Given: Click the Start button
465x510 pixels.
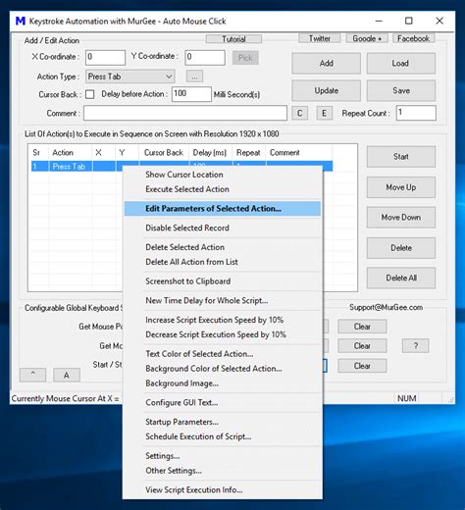Looking at the screenshot, I should pos(401,157).
